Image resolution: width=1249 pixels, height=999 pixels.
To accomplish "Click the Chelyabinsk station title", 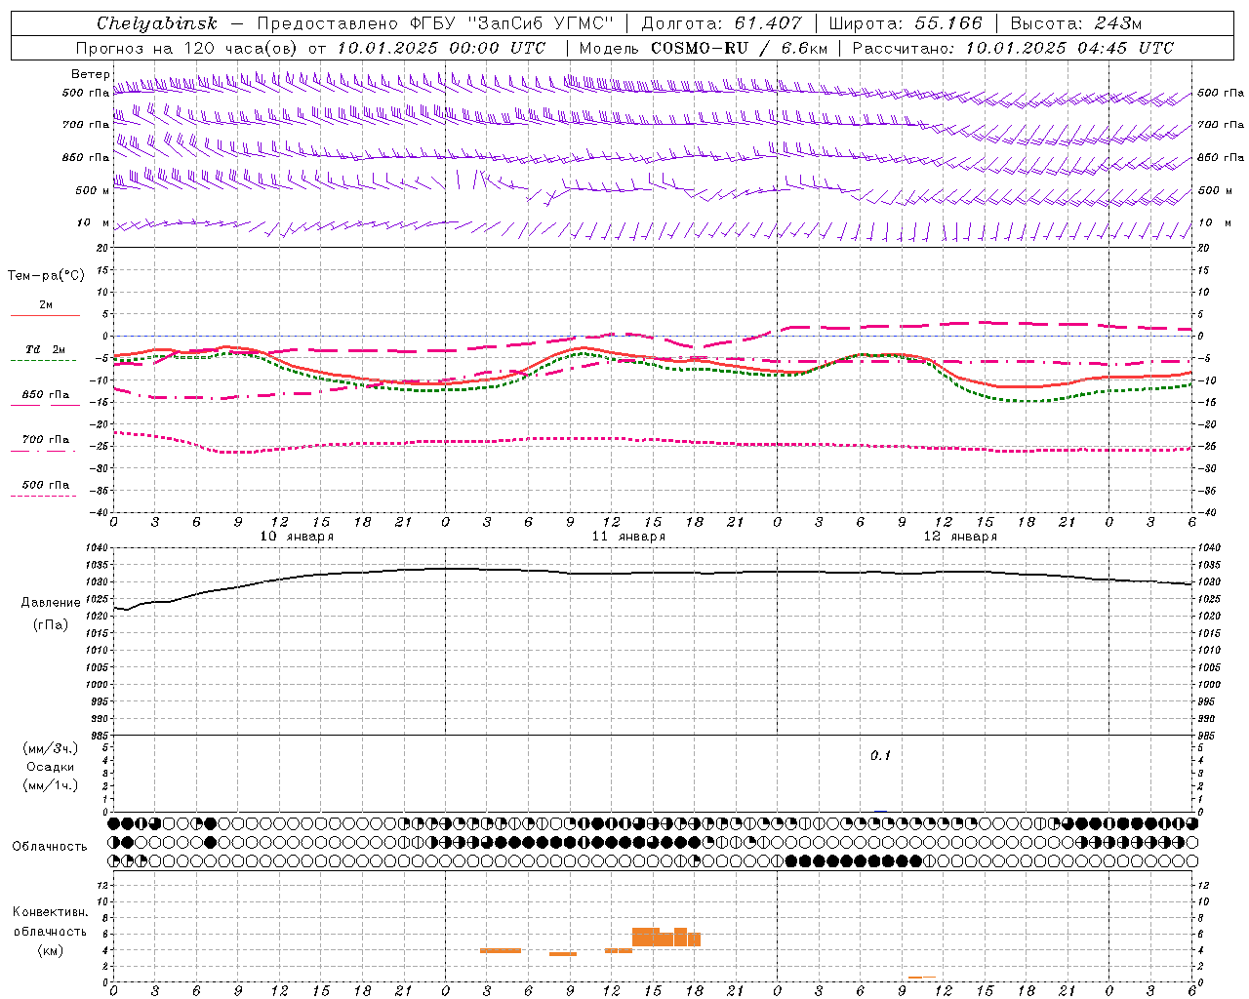I will [x=156, y=23].
